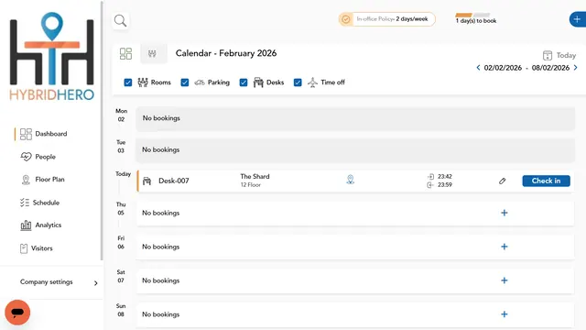586x330 pixels.
Task: Uncheck the Time off filter checkbox
Action: (298, 82)
